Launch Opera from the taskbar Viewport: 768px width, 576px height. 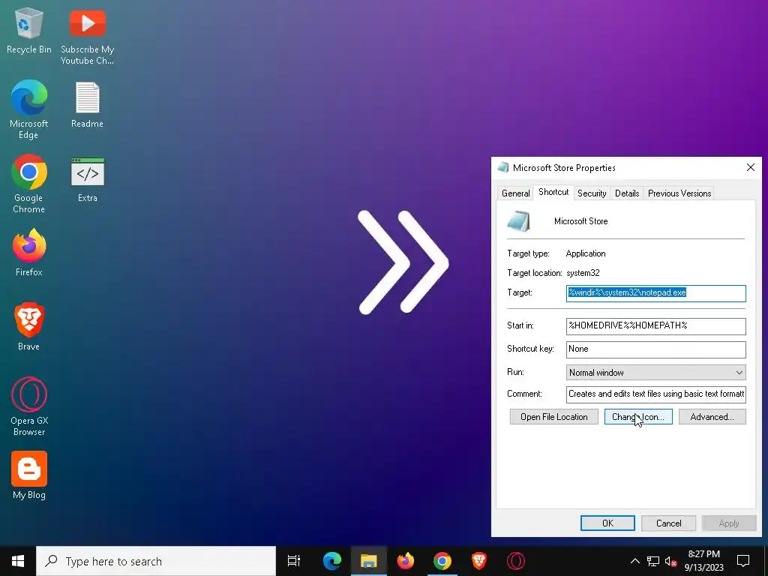516,561
